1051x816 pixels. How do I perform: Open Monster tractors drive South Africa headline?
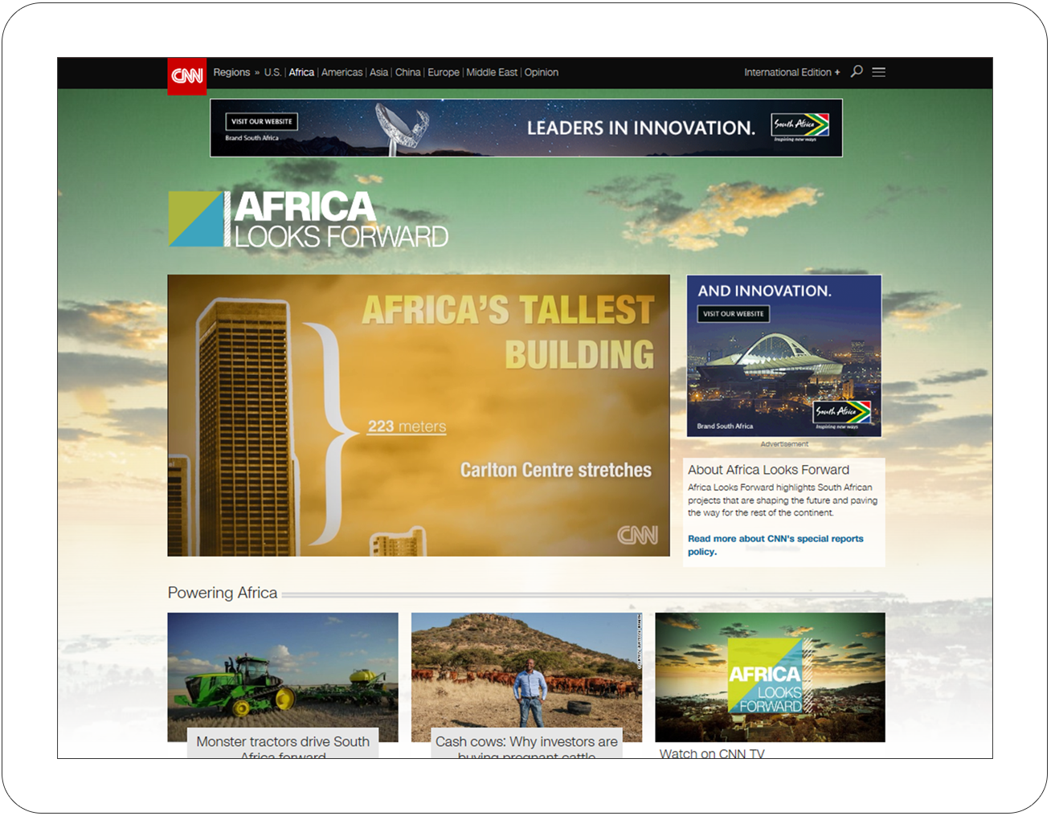point(283,748)
